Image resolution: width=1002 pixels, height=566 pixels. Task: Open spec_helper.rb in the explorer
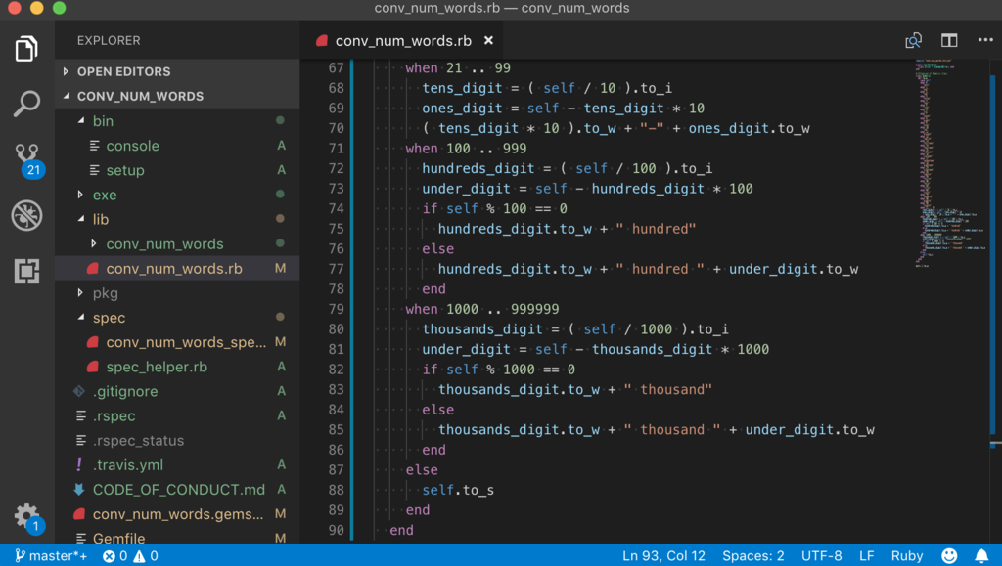pos(177,367)
